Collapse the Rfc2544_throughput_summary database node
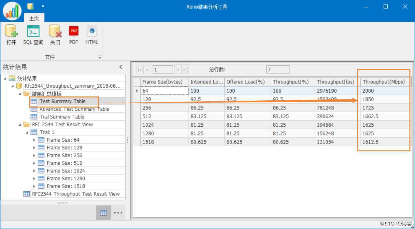This screenshot has height=229, width=415. pyautogui.click(x=13, y=86)
